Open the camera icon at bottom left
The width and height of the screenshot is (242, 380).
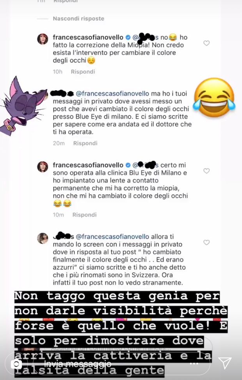point(16,364)
